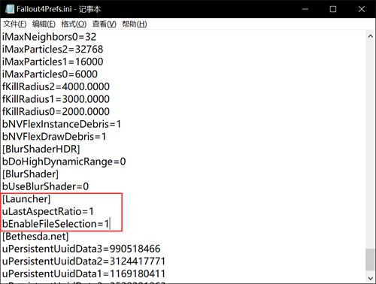Click the line iMaxNeighbors0=32
Viewport: 376px width, 284px height.
point(49,37)
